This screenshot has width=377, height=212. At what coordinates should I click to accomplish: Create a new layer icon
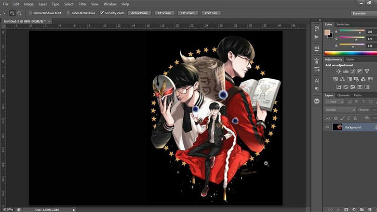coord(370,210)
